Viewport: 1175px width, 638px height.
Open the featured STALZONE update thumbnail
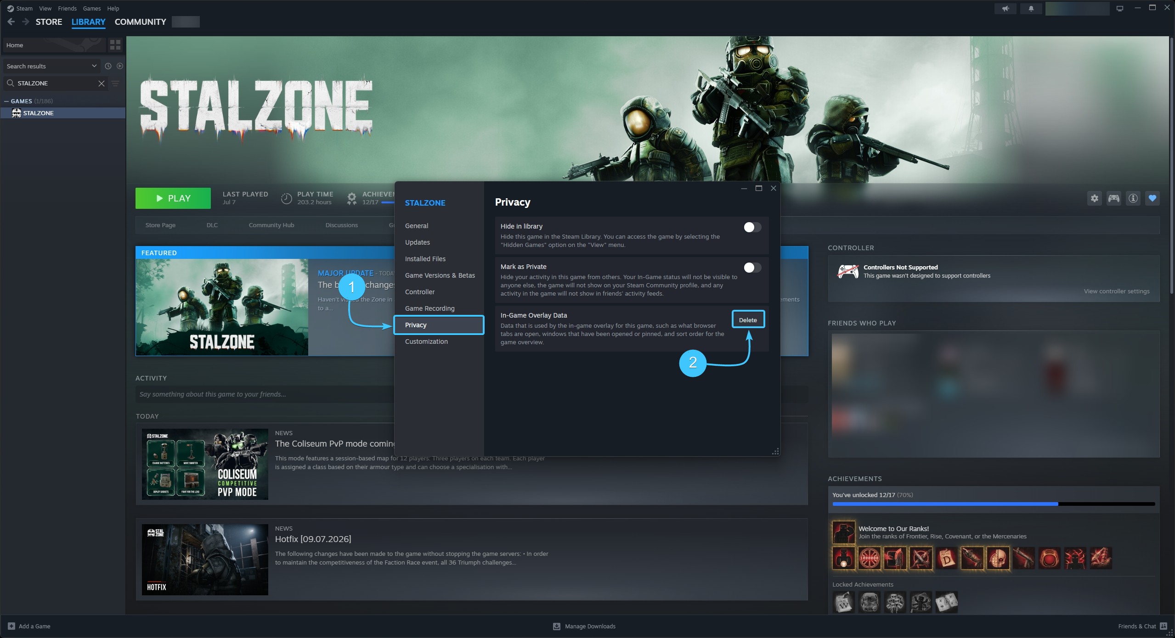click(x=222, y=307)
